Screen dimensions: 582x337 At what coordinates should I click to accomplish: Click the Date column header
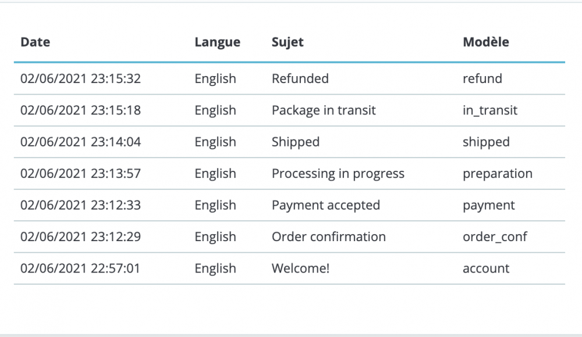coord(36,42)
